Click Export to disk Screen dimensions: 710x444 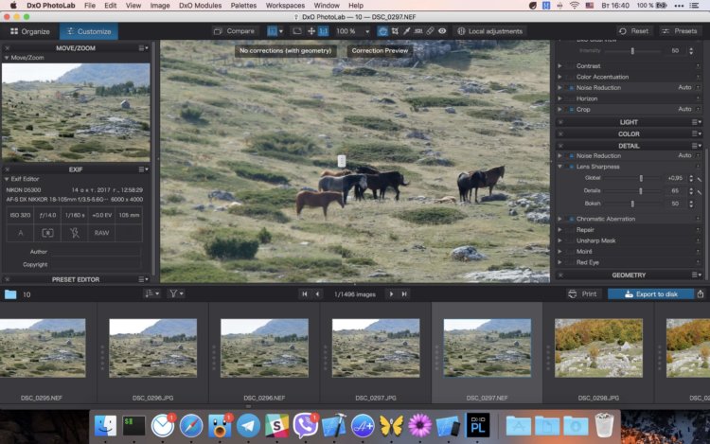click(x=650, y=294)
